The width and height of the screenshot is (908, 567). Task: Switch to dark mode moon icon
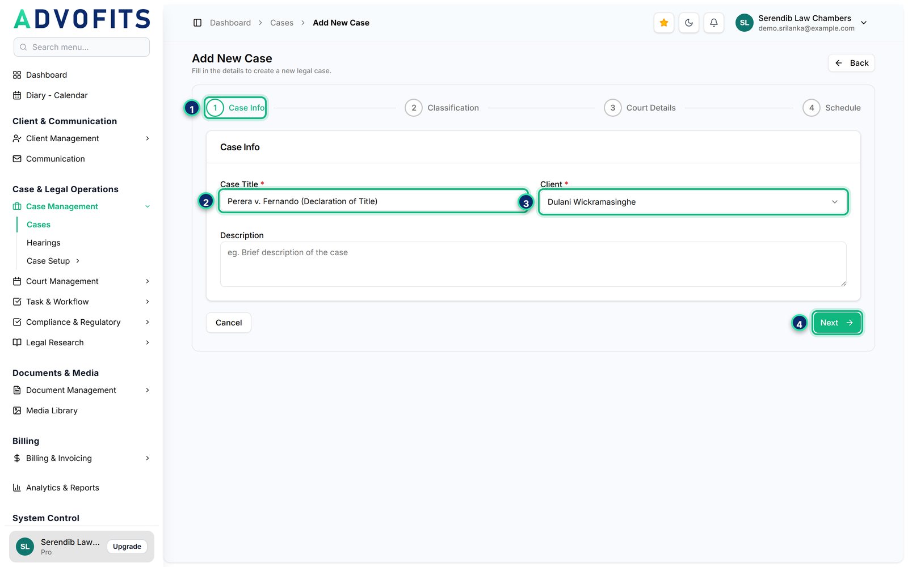pos(689,23)
